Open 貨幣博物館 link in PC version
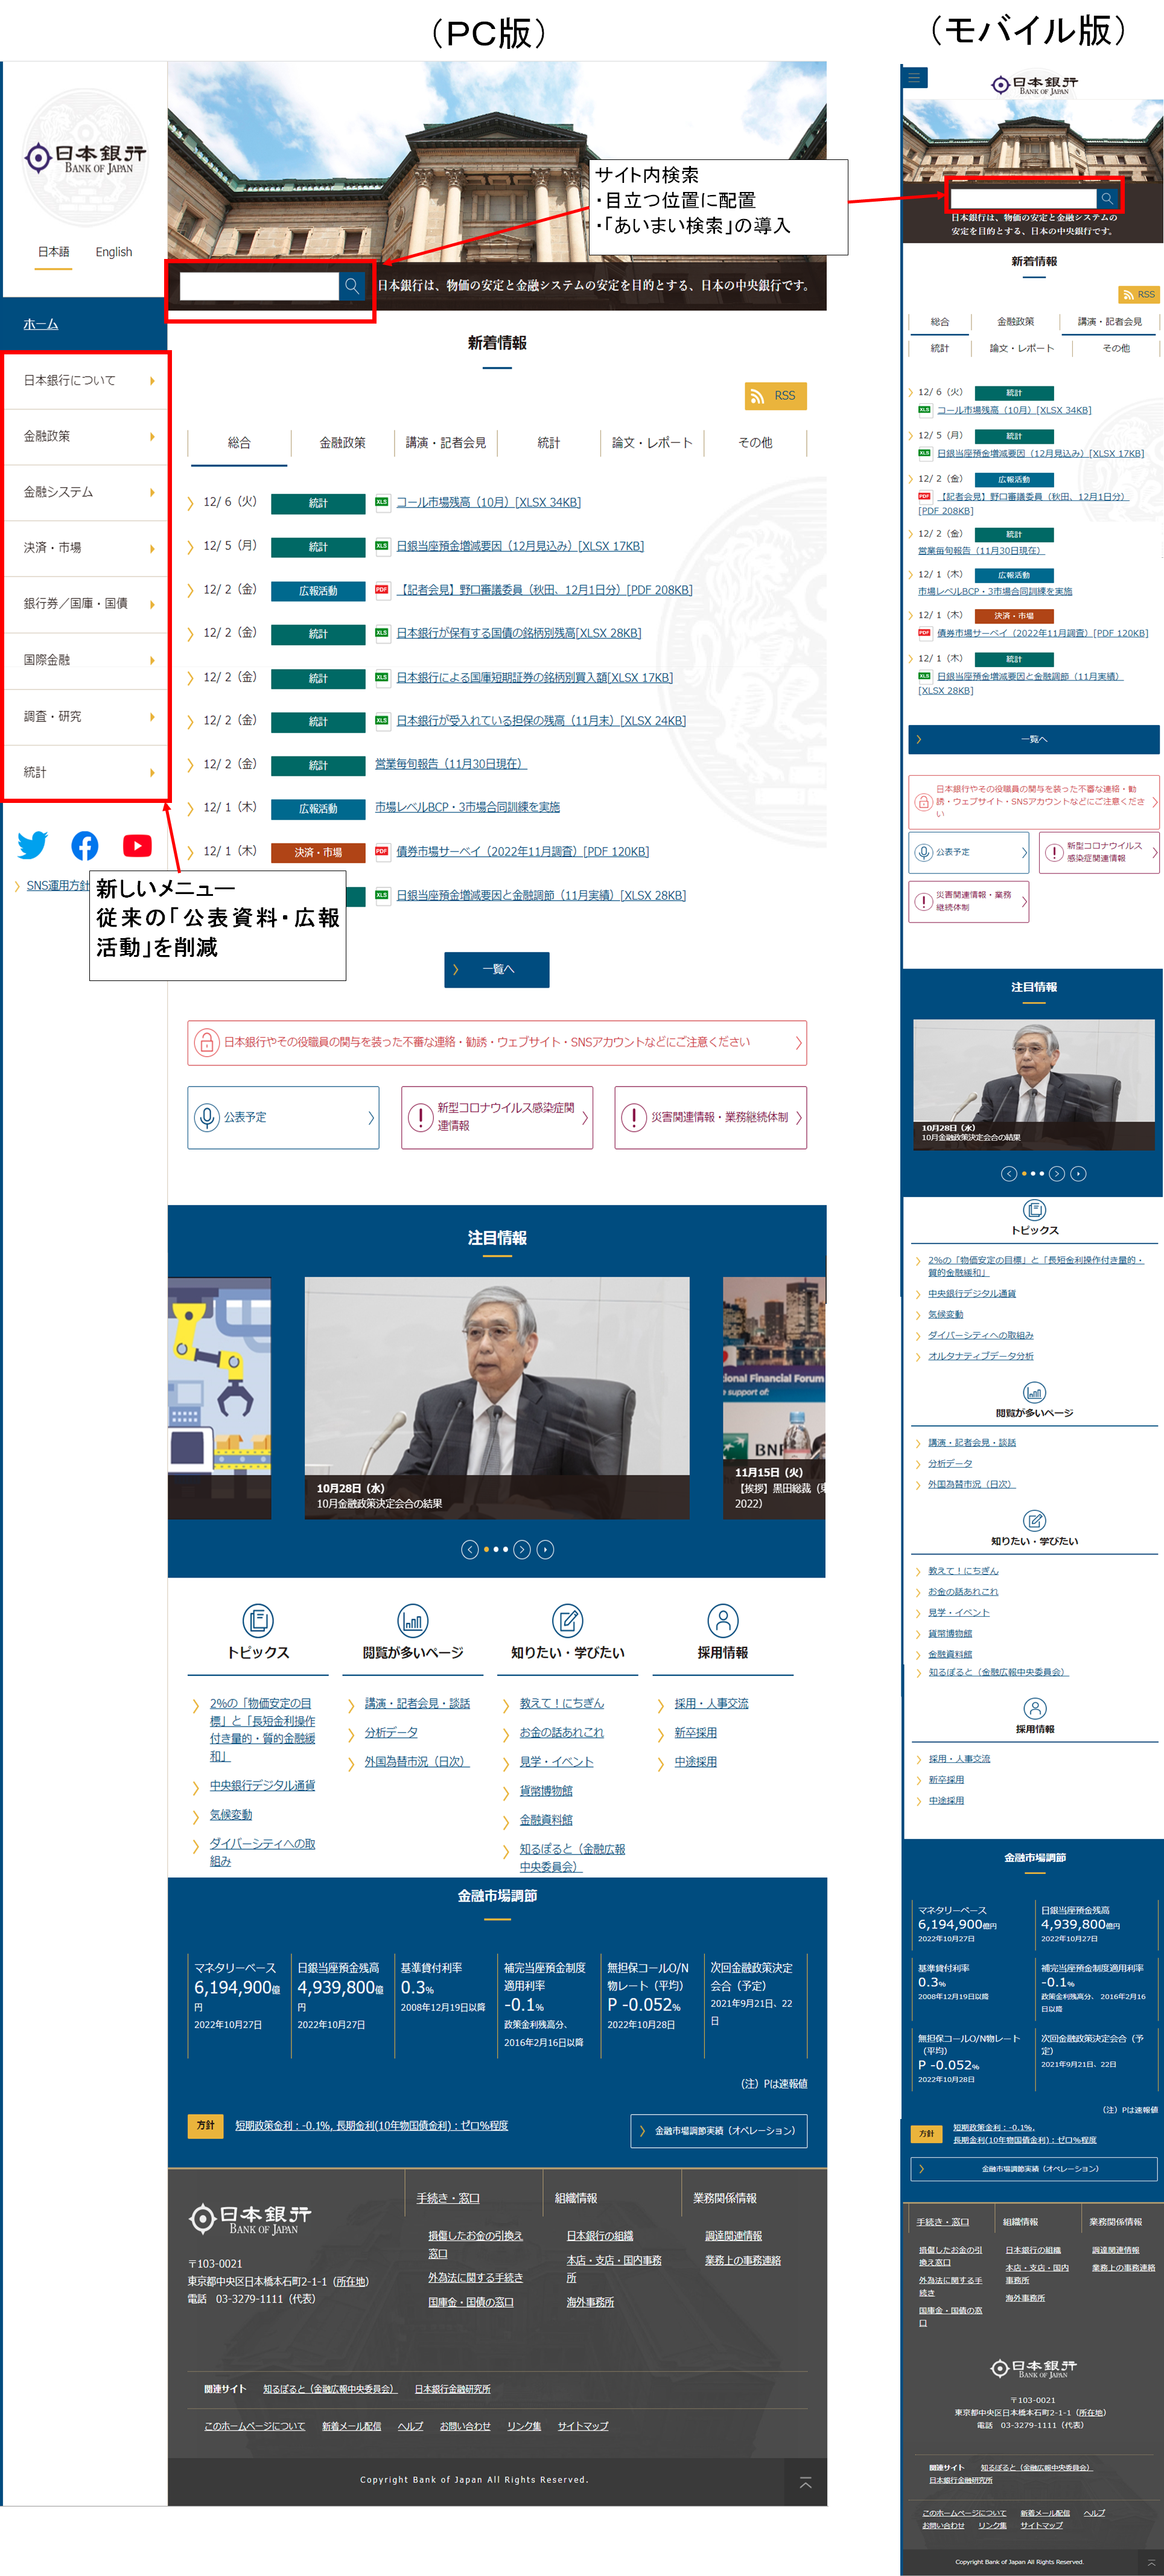The image size is (1164, 2576). [545, 1790]
